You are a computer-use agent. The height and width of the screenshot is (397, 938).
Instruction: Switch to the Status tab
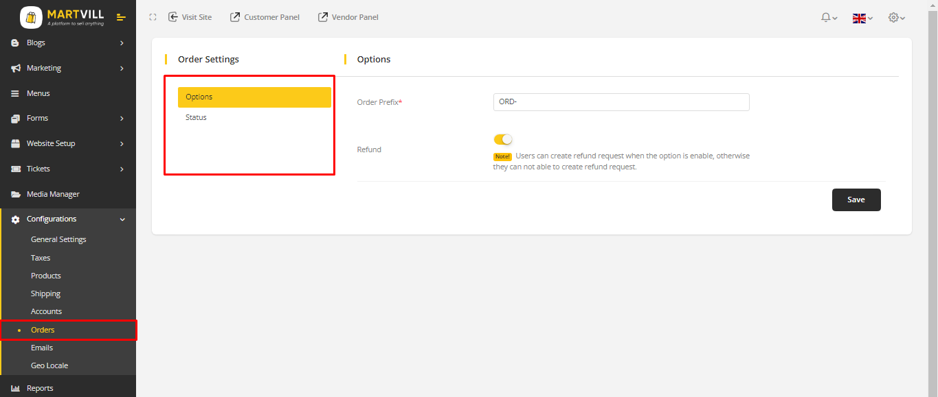tap(196, 117)
